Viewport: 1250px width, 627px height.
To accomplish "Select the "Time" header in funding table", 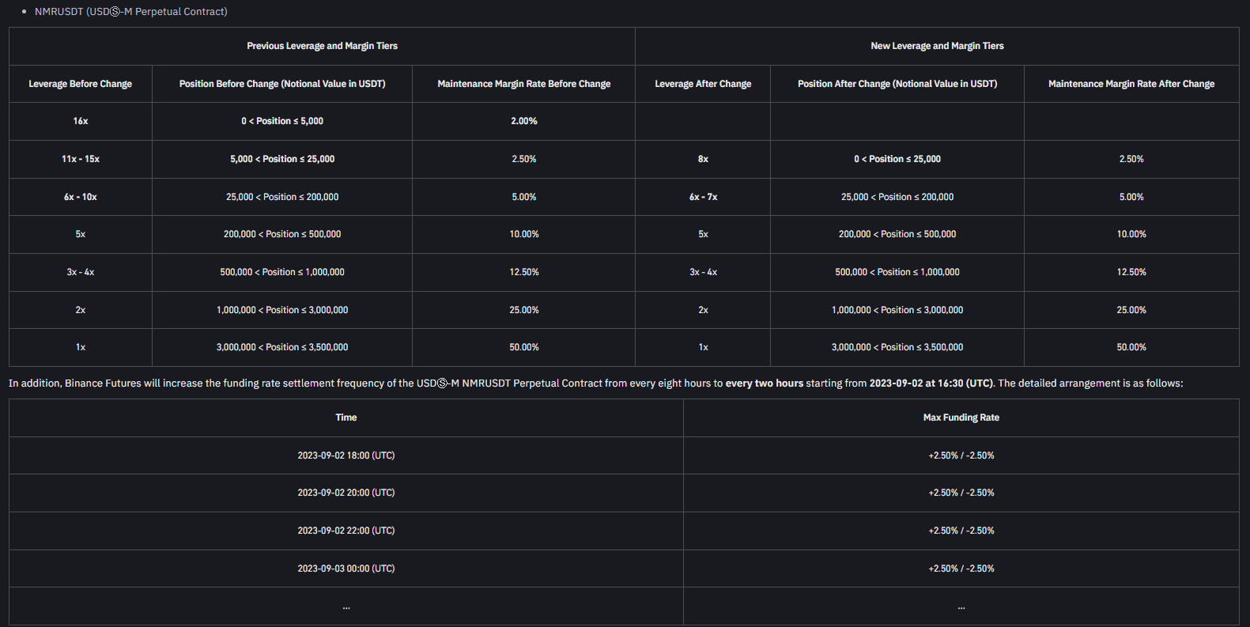I will (x=346, y=417).
